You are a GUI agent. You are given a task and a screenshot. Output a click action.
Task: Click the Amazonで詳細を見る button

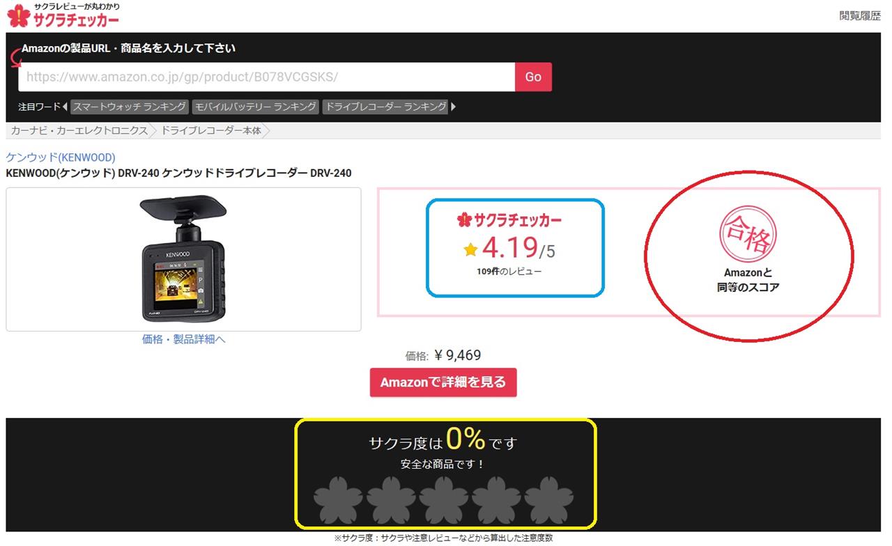[443, 382]
